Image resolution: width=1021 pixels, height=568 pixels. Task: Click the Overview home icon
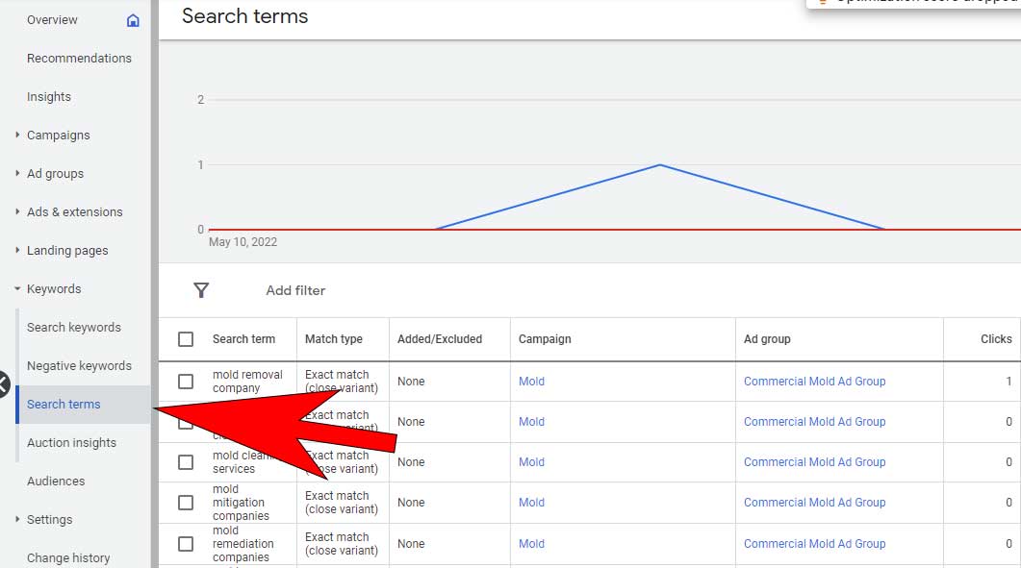[133, 20]
